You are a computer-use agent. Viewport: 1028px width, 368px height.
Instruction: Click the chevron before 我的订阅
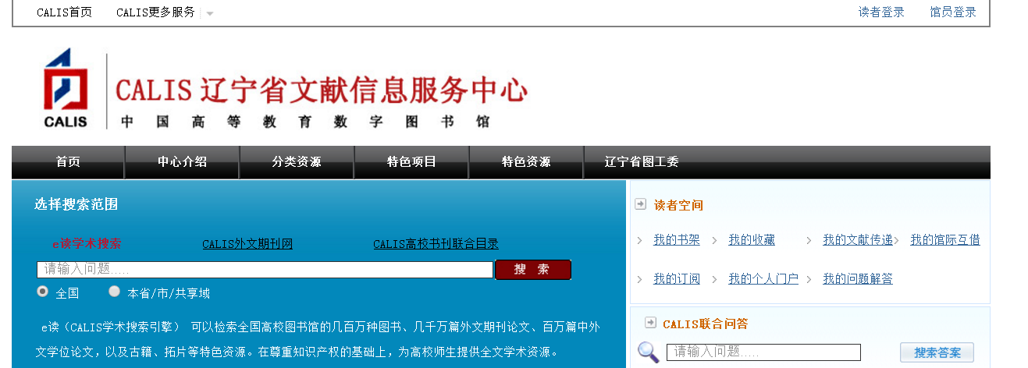[x=640, y=279]
